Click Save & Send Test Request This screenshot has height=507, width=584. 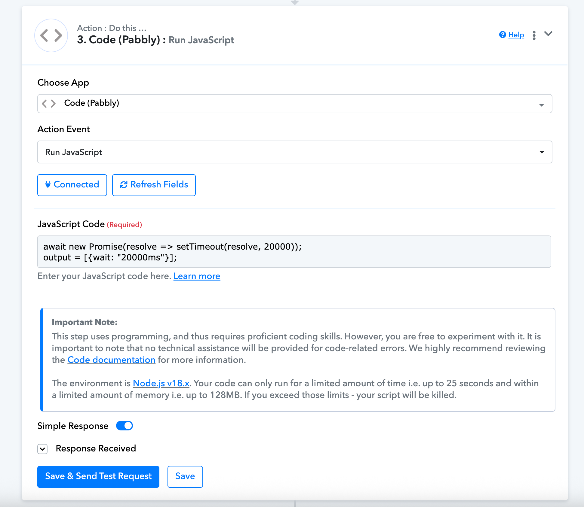click(x=98, y=477)
